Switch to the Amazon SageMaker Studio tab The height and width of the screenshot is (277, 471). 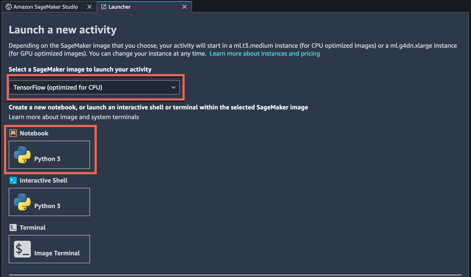[x=49, y=7]
